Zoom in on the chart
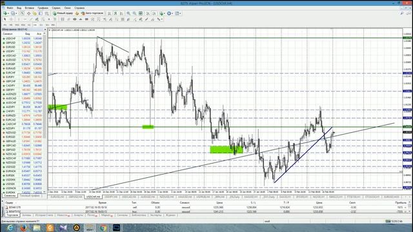The width and height of the screenshot is (413, 232). tap(128, 13)
